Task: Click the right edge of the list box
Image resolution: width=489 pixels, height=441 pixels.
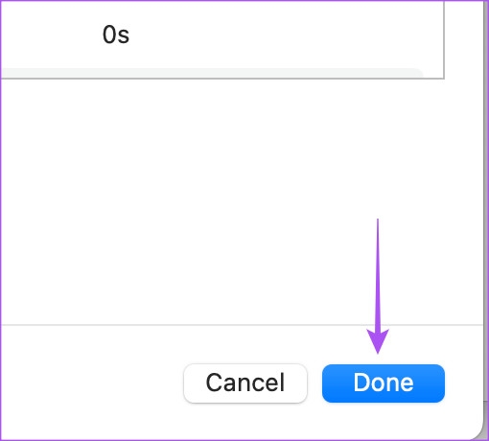Action: [444, 38]
